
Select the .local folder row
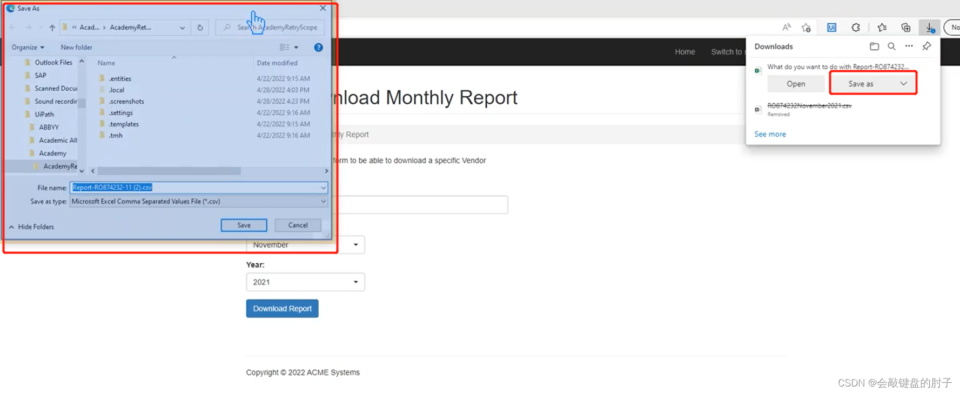tap(116, 90)
